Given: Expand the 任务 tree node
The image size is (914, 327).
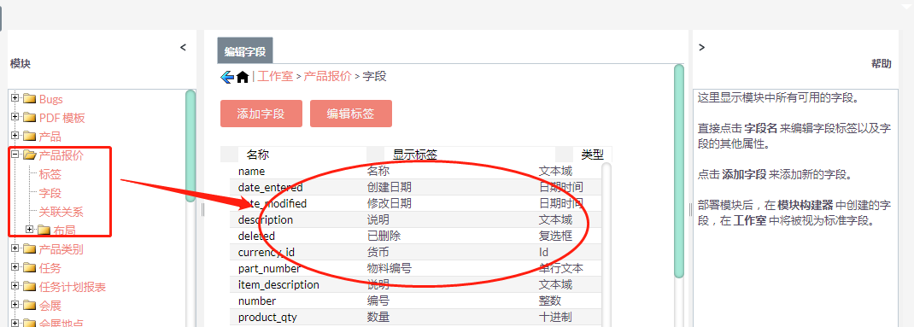Looking at the screenshot, I should coord(15,268).
